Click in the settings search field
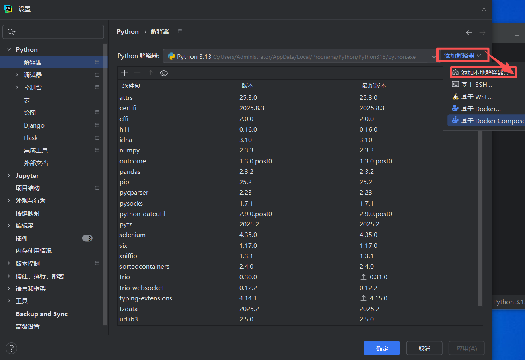525x360 pixels. coord(53,32)
